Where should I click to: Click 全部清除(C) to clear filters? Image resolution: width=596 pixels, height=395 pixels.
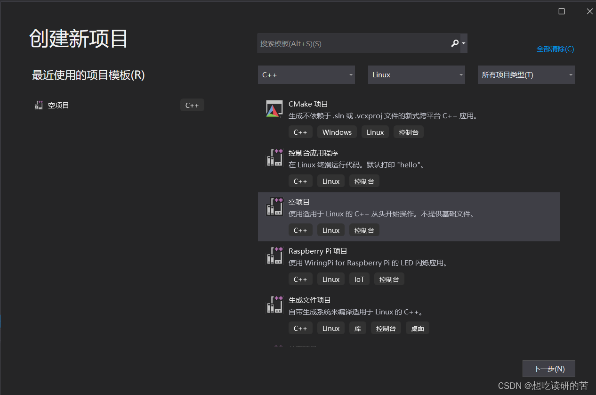(x=555, y=49)
